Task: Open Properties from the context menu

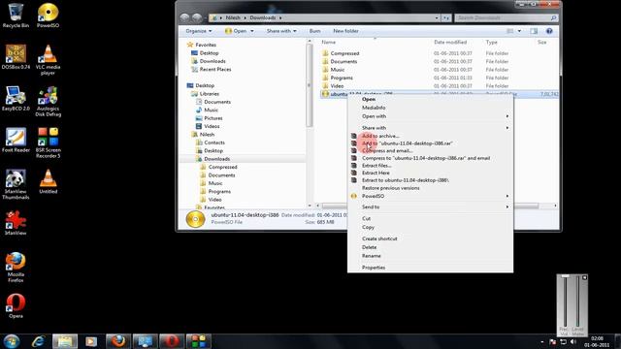Action: [x=430, y=268]
